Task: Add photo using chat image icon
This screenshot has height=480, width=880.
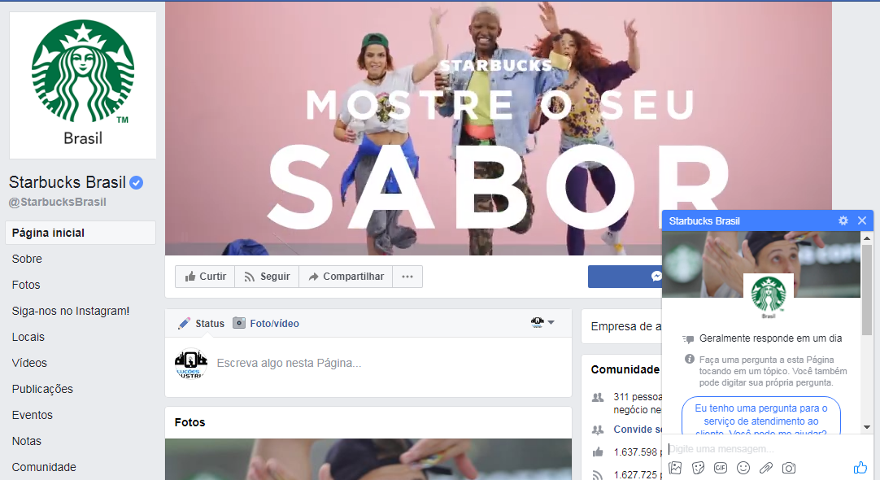Action: point(675,468)
